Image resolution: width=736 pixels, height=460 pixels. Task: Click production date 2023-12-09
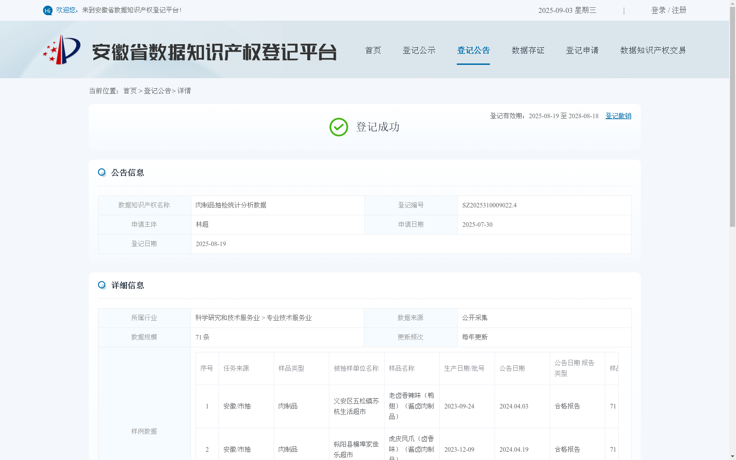[x=459, y=449]
